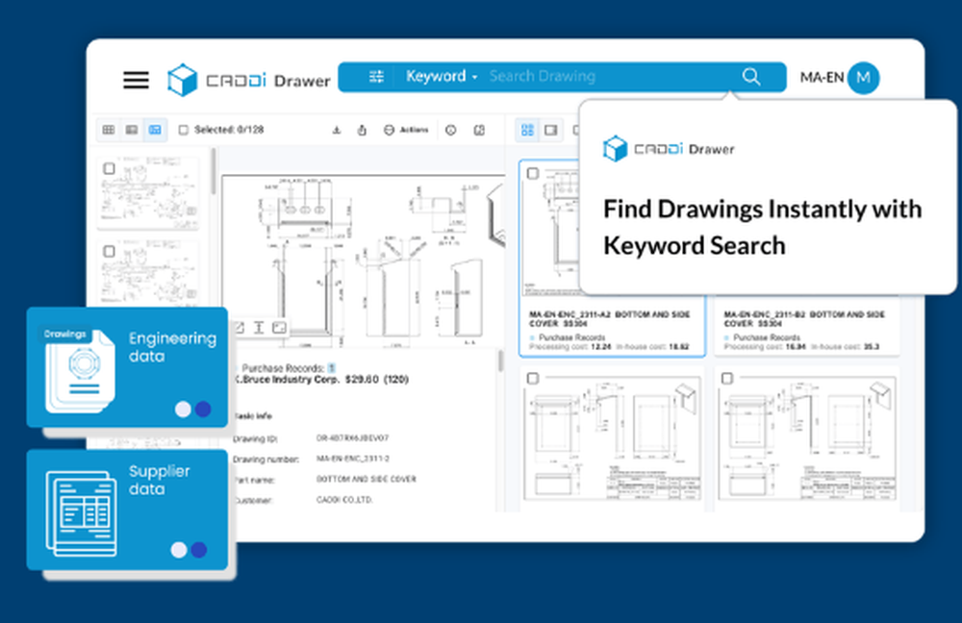Viewport: 962px width, 623px height.
Task: Select the highlighted detail split view icon
Action: (155, 130)
